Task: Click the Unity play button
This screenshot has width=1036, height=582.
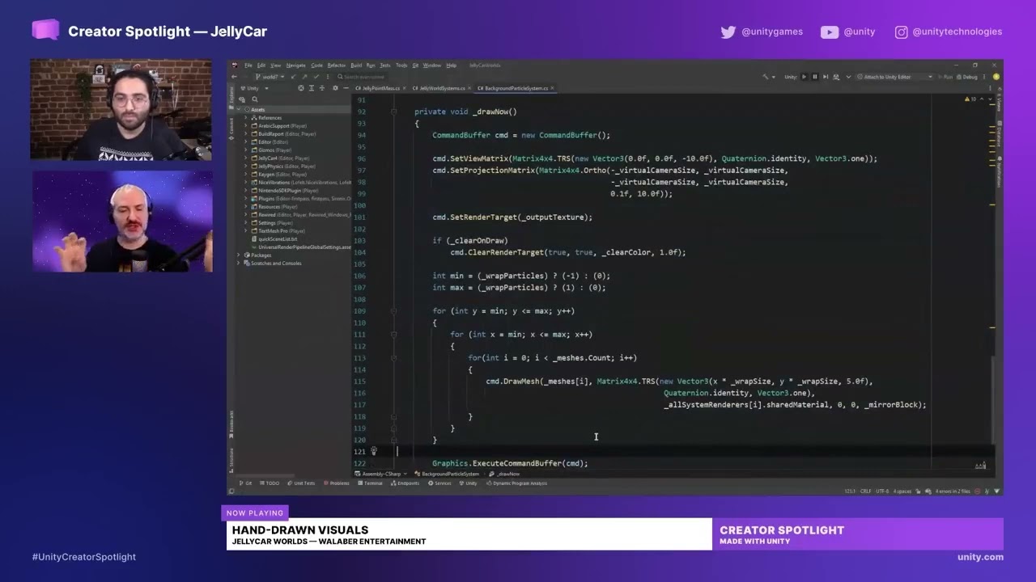Action: coord(804,77)
